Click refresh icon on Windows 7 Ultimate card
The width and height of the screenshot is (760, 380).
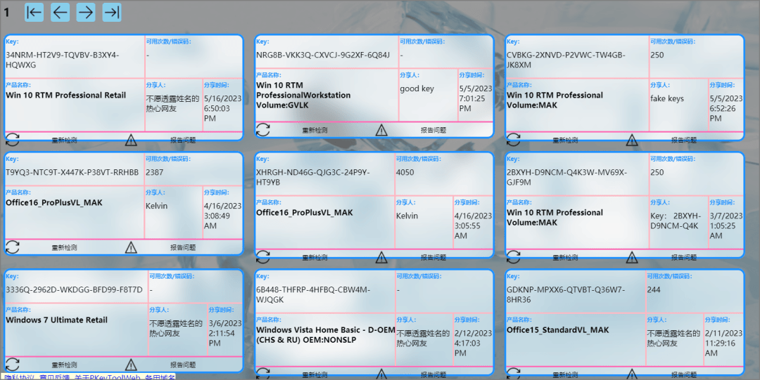[13, 365]
